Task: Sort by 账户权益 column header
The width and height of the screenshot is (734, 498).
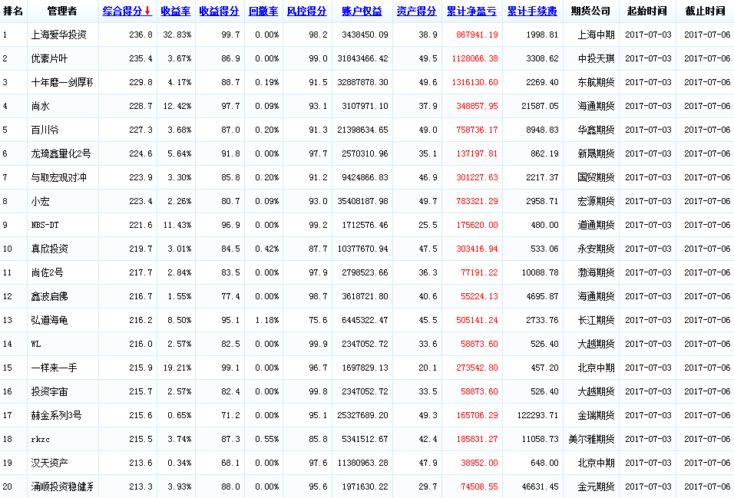Action: 362,12
